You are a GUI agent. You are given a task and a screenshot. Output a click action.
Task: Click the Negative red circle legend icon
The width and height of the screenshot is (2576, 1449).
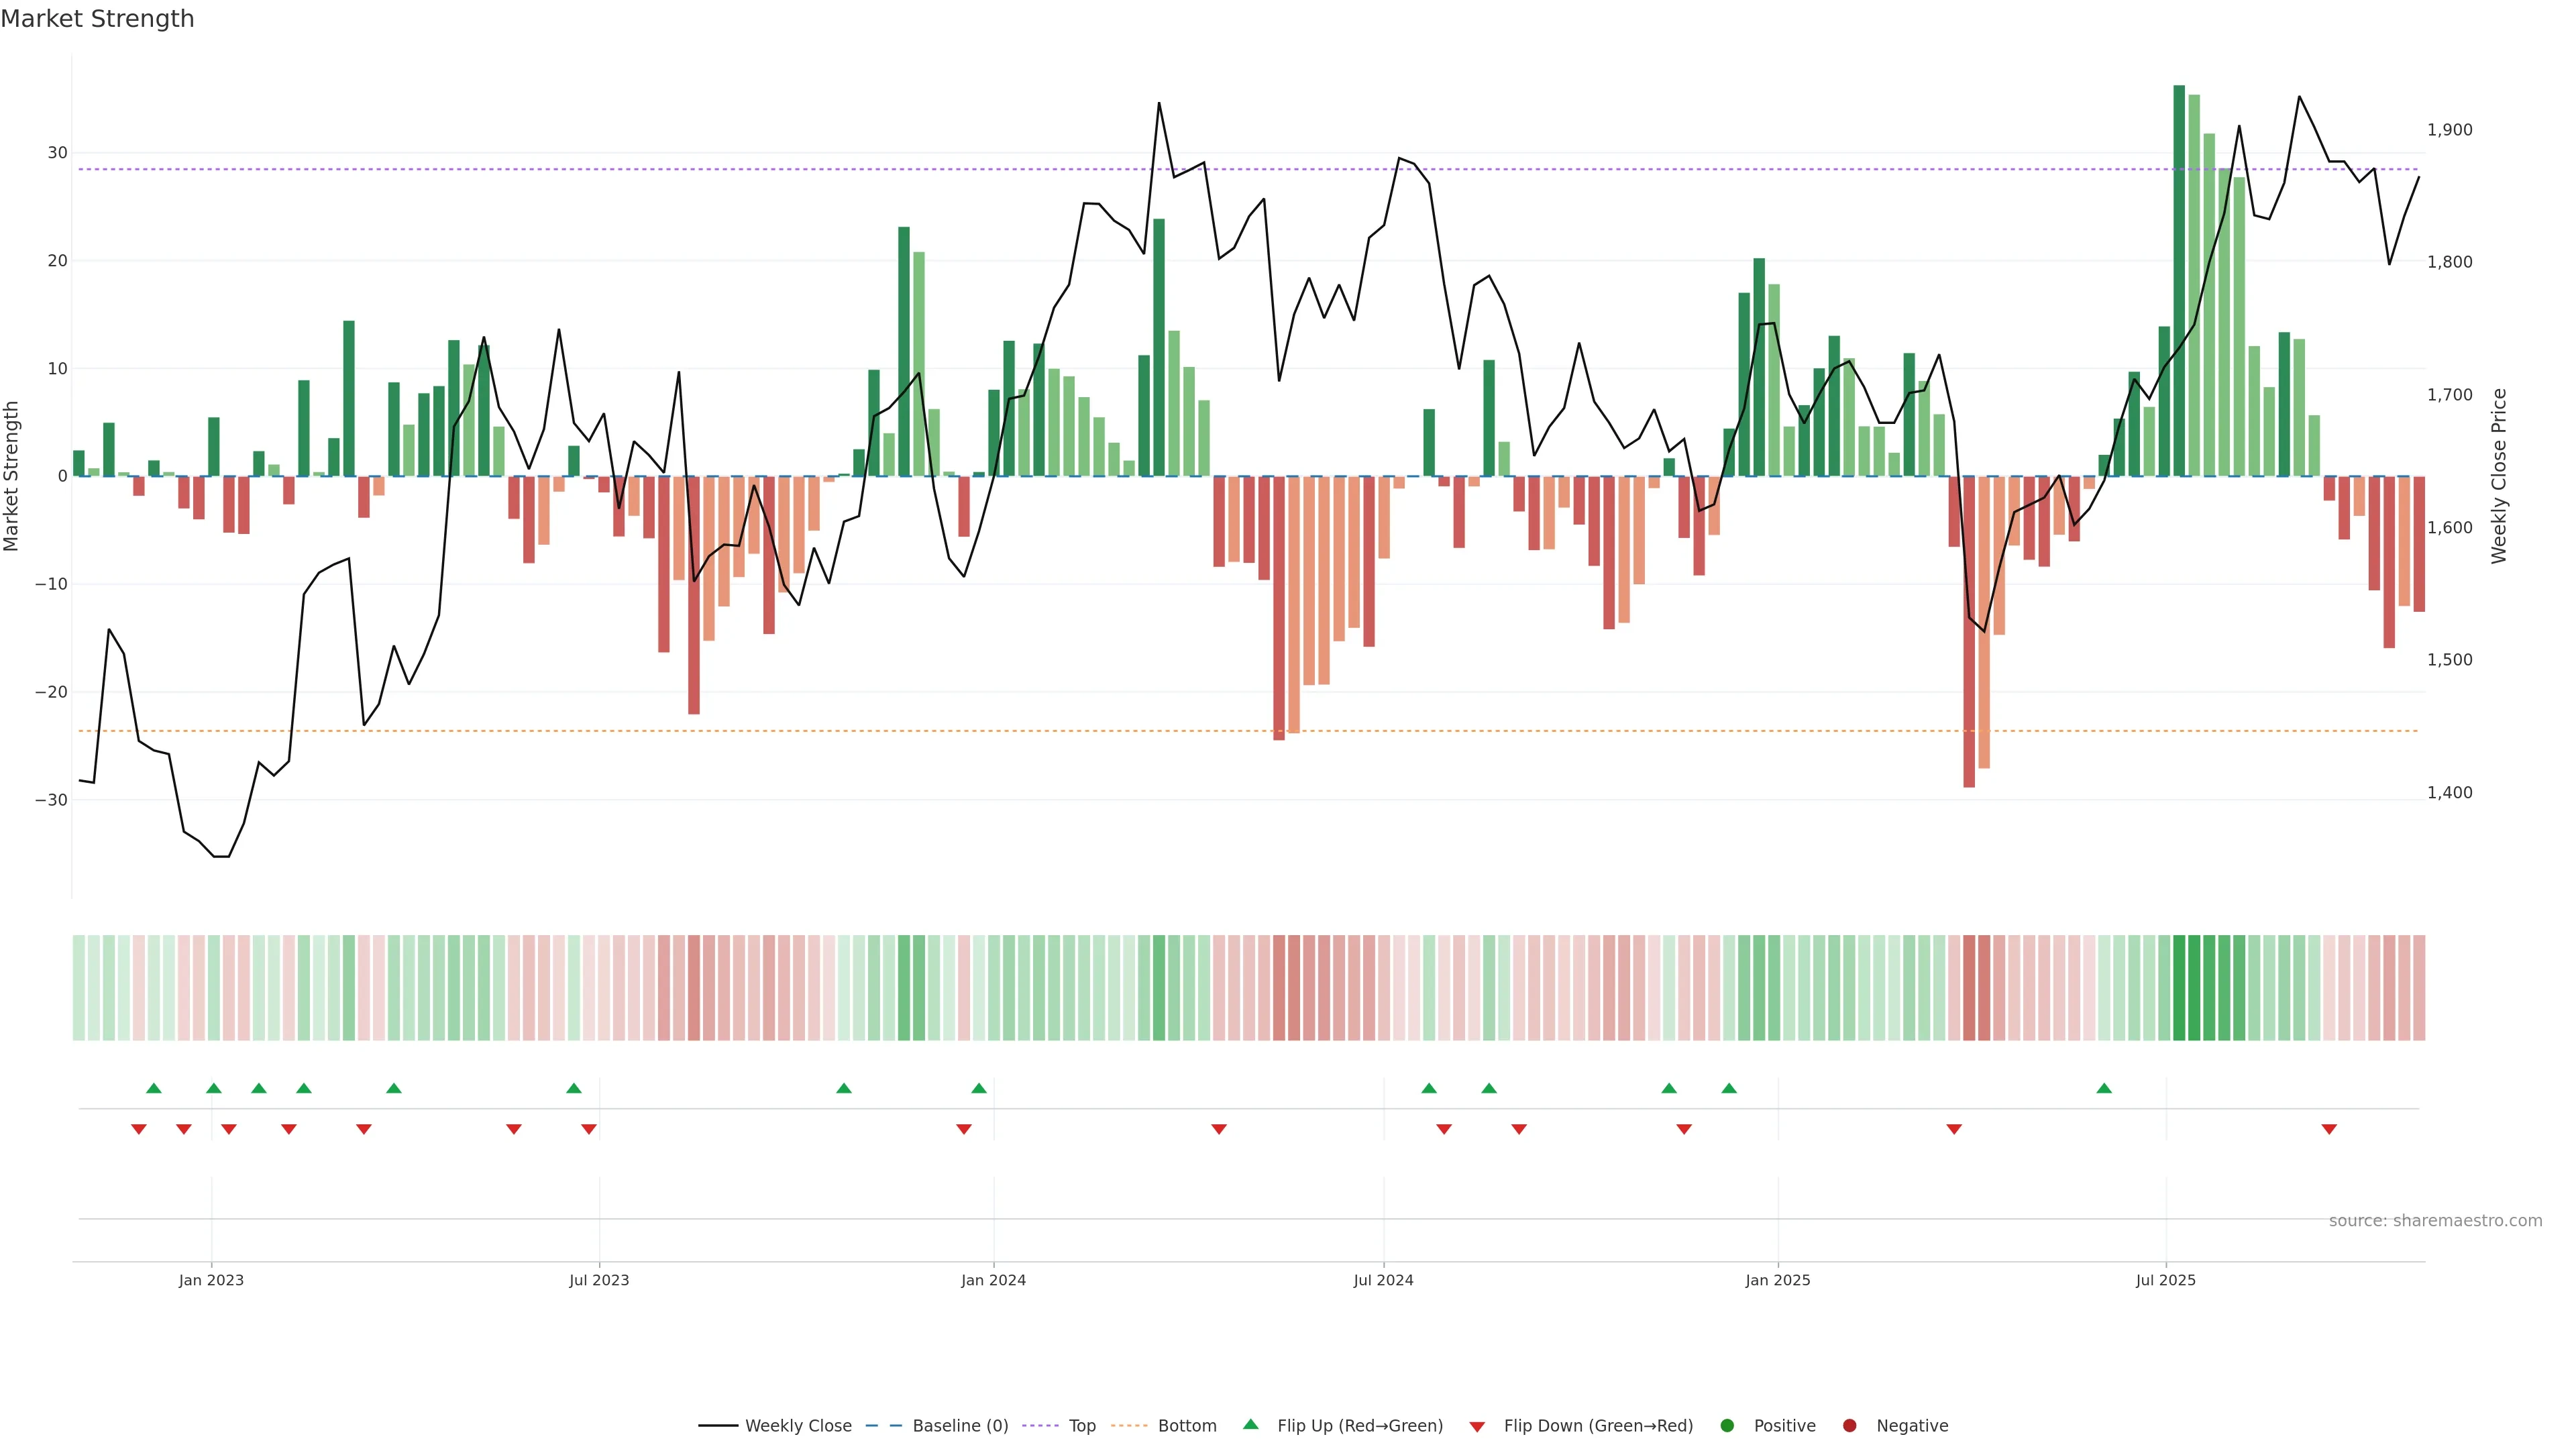click(x=1849, y=1426)
